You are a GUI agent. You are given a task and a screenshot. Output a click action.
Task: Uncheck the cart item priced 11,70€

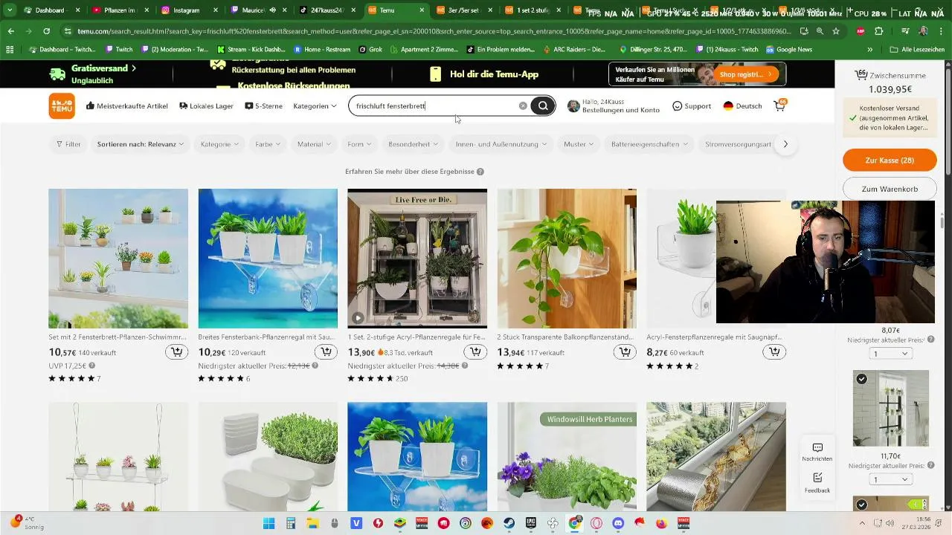[x=861, y=379]
